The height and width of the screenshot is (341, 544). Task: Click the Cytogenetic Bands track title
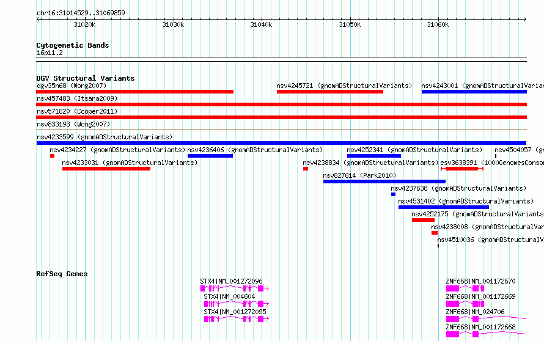[x=73, y=45]
